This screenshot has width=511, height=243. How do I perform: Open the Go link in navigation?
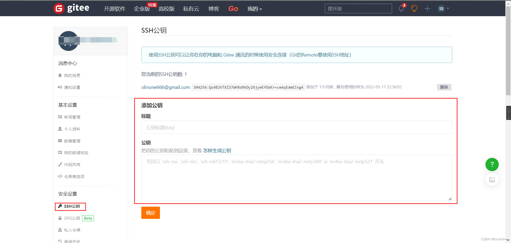[233, 9]
